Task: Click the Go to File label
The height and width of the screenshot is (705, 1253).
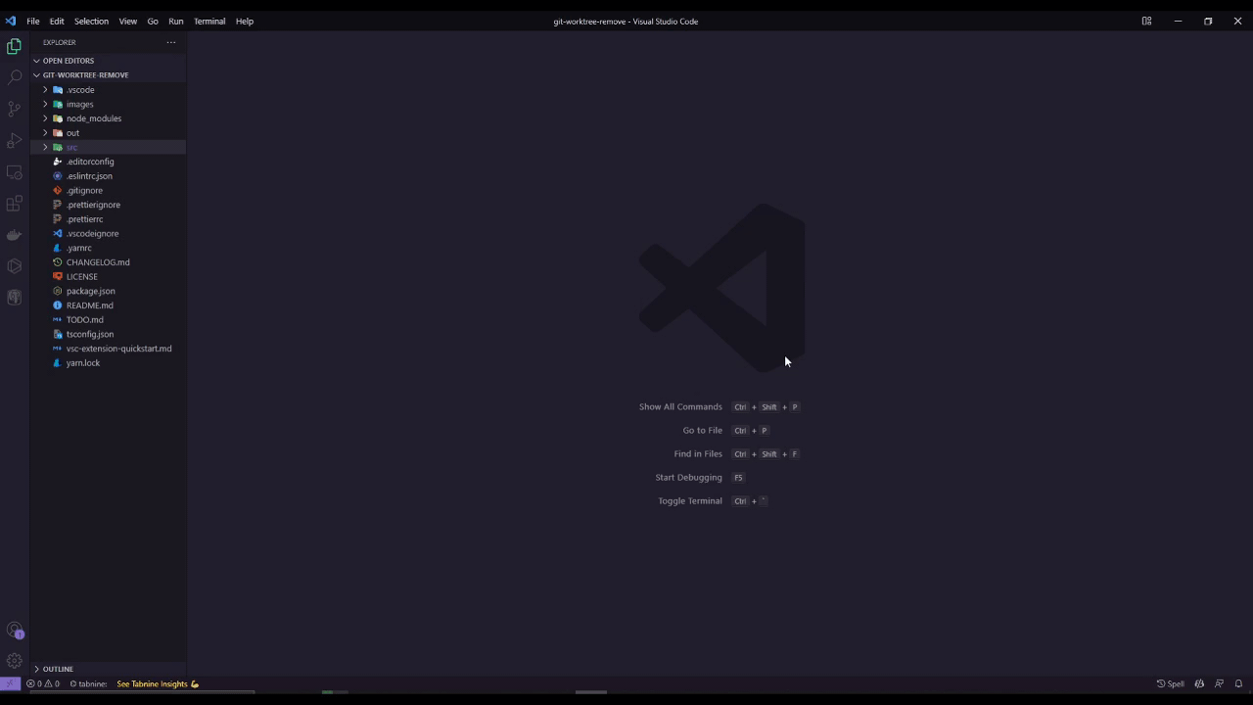Action: point(702,430)
